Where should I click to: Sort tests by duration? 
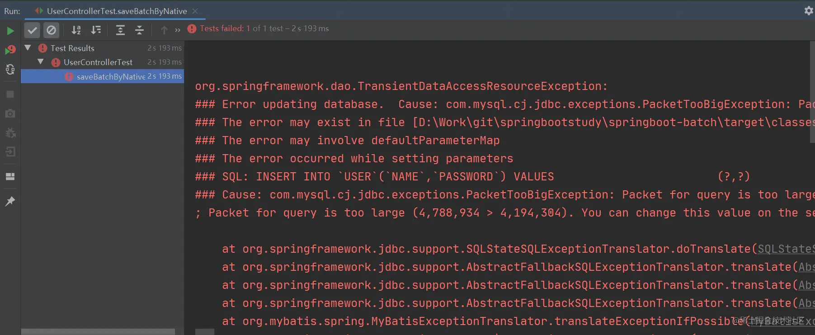[x=96, y=30]
